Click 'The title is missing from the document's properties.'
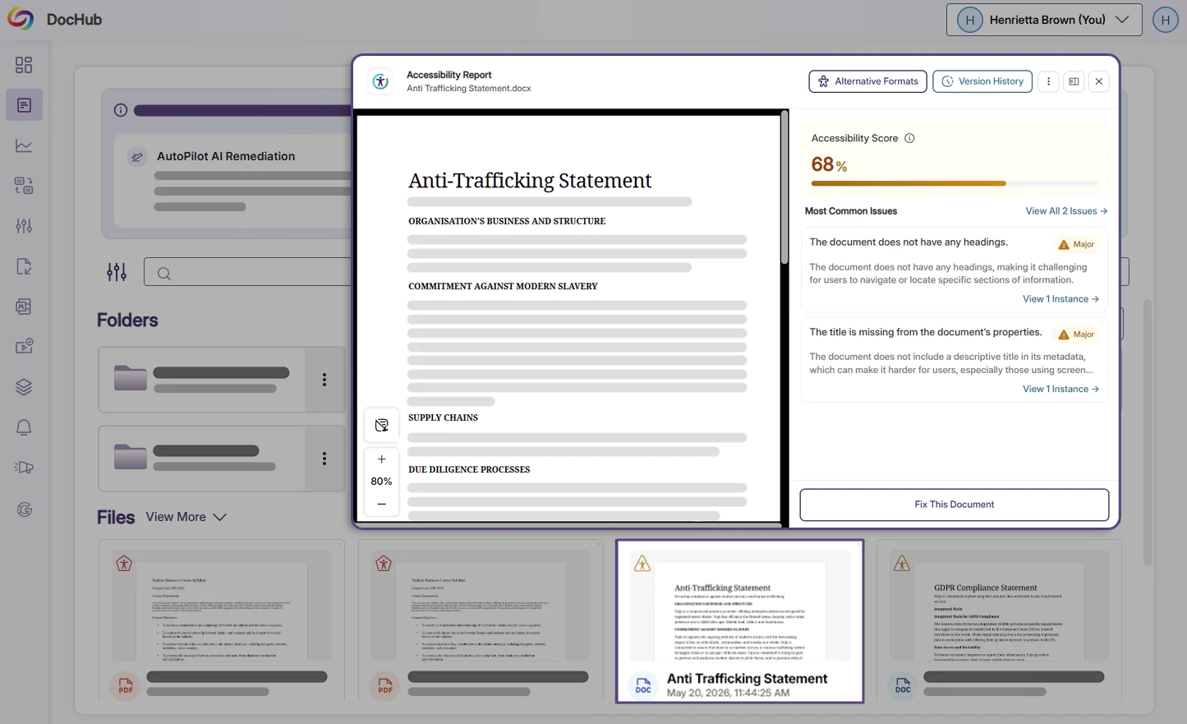 tap(926, 333)
